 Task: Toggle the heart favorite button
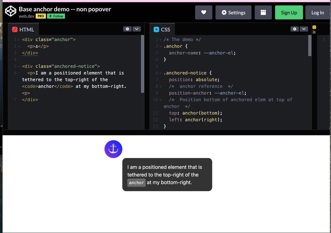coord(204,12)
